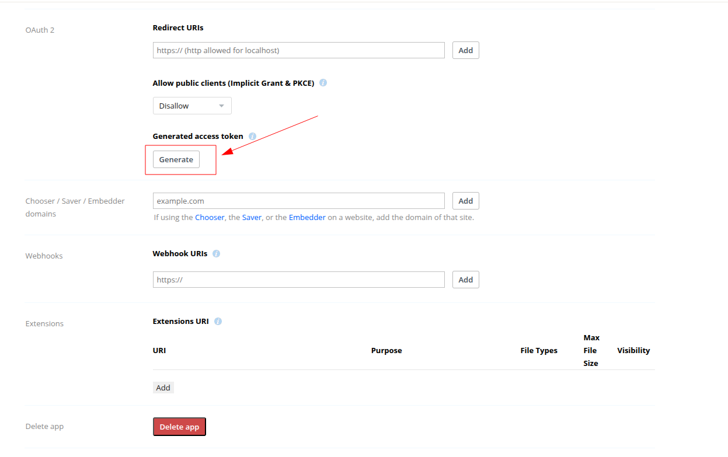Screen dimensions: 728x457
Task: Click the Webhook URIs info icon
Action: (216, 254)
